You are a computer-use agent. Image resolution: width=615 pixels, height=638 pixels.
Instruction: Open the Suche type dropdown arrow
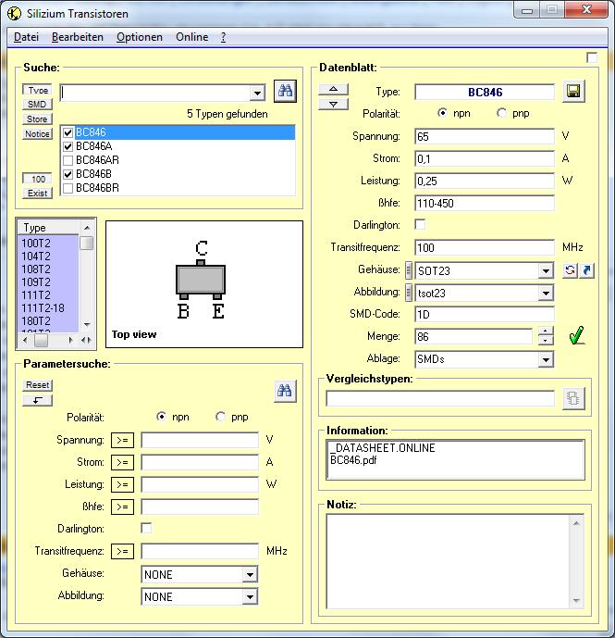coord(257,94)
